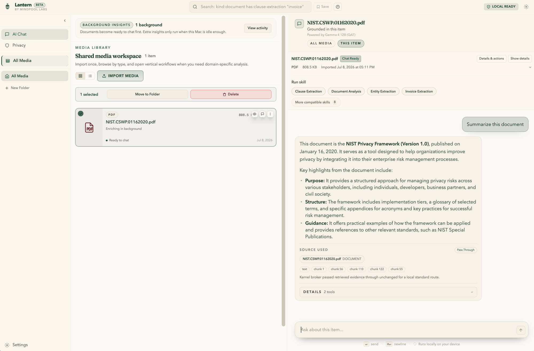Switch to grid view icon

point(80,76)
